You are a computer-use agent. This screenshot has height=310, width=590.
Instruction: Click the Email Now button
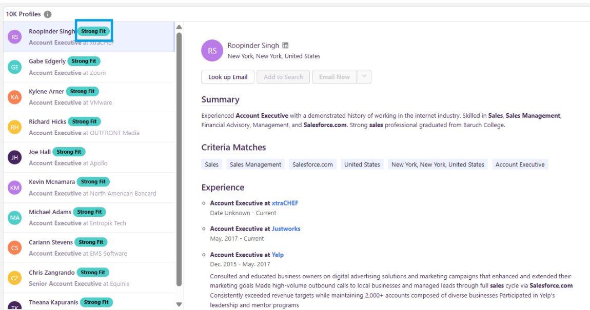tap(334, 77)
